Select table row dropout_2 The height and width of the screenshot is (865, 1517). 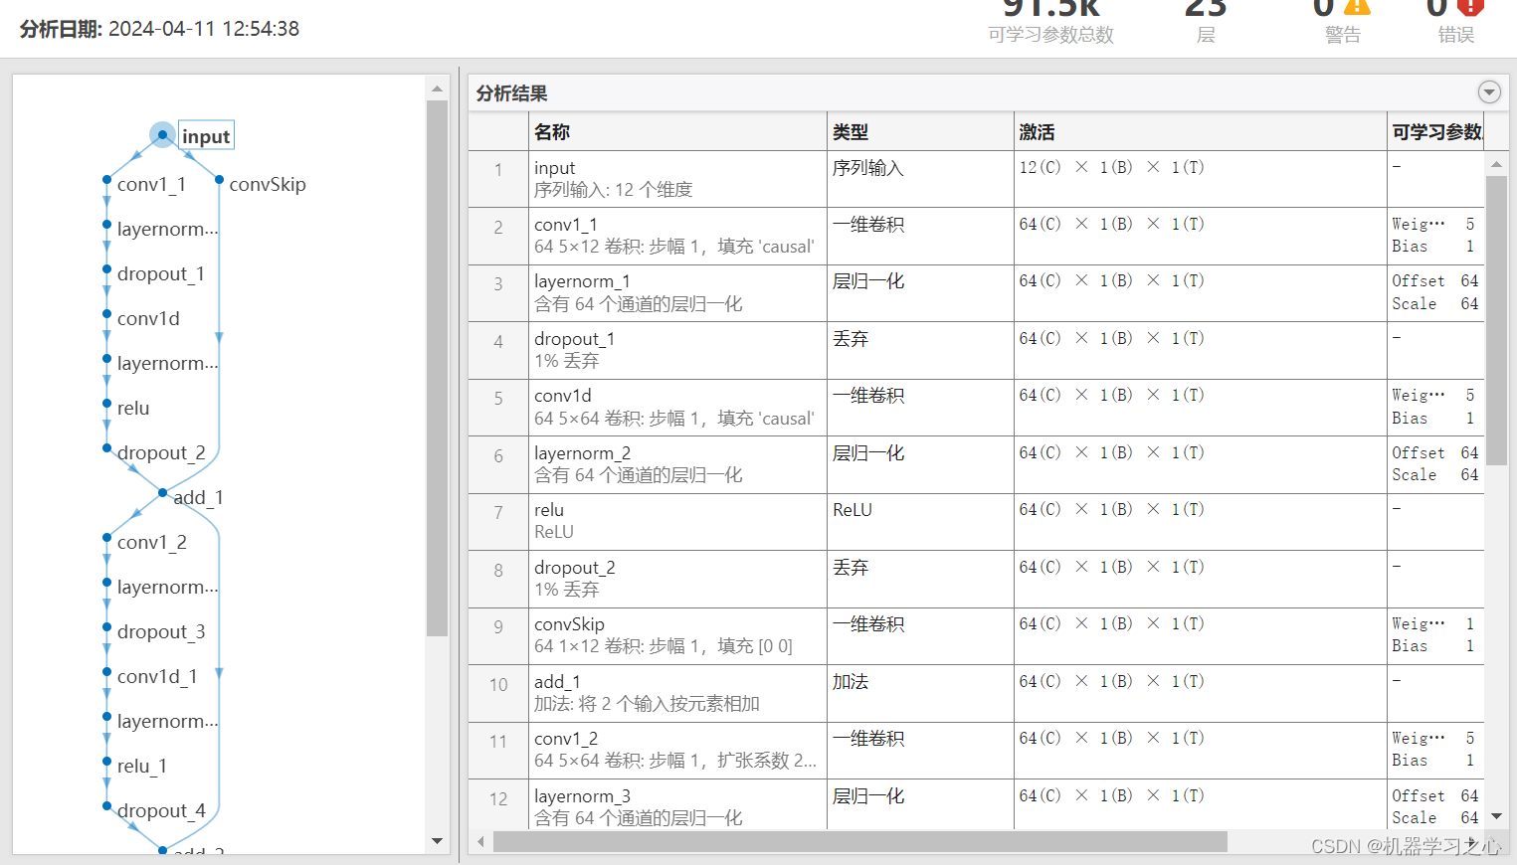[x=976, y=579]
